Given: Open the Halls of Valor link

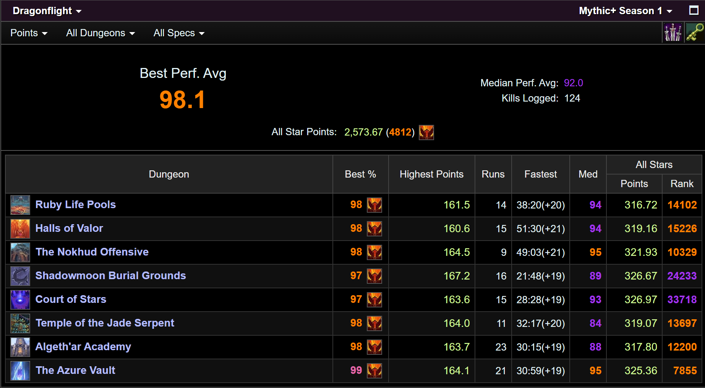Looking at the screenshot, I should tap(69, 228).
